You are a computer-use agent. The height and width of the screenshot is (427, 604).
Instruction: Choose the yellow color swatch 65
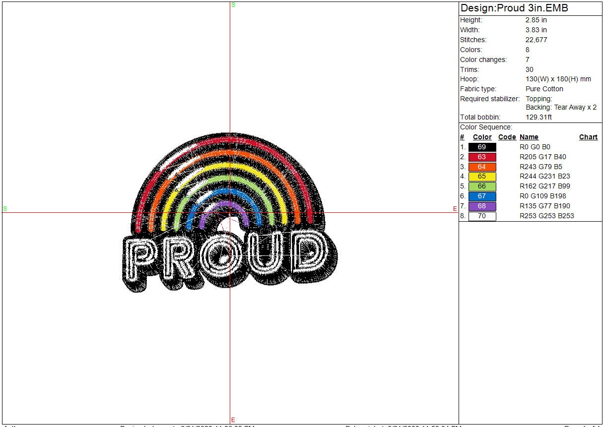[x=482, y=177]
